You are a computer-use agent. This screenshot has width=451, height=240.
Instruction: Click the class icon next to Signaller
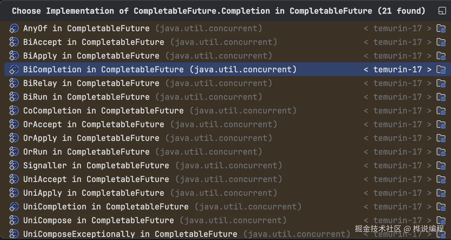tap(14, 166)
